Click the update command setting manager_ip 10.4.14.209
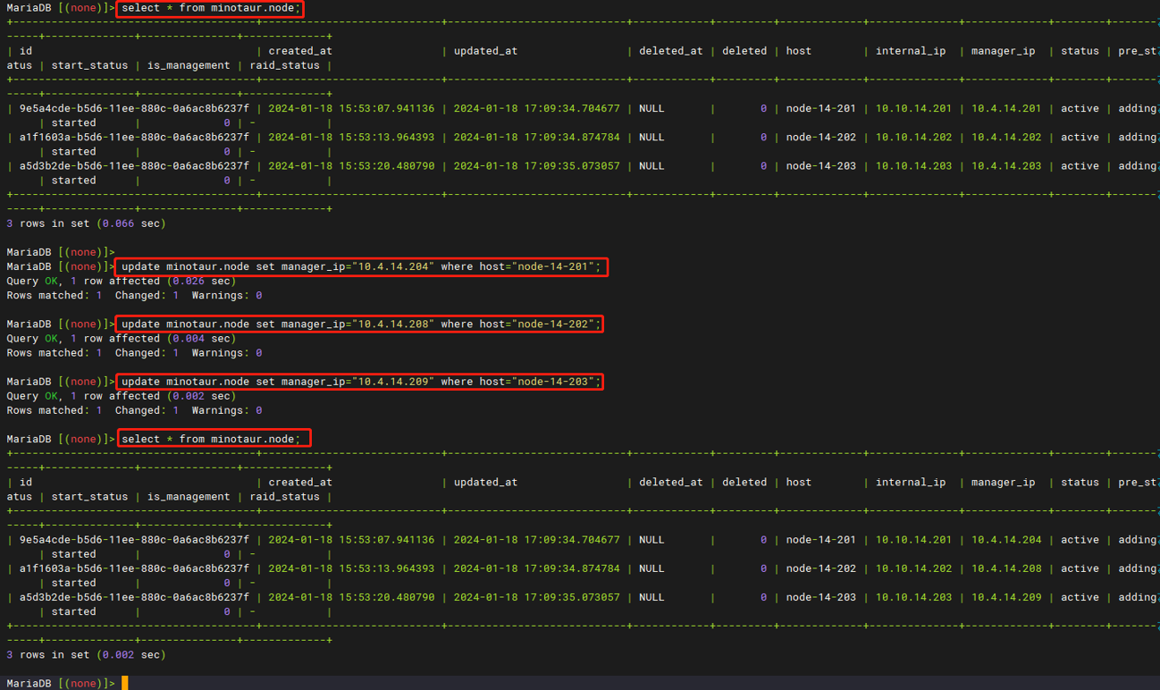 [x=359, y=382]
